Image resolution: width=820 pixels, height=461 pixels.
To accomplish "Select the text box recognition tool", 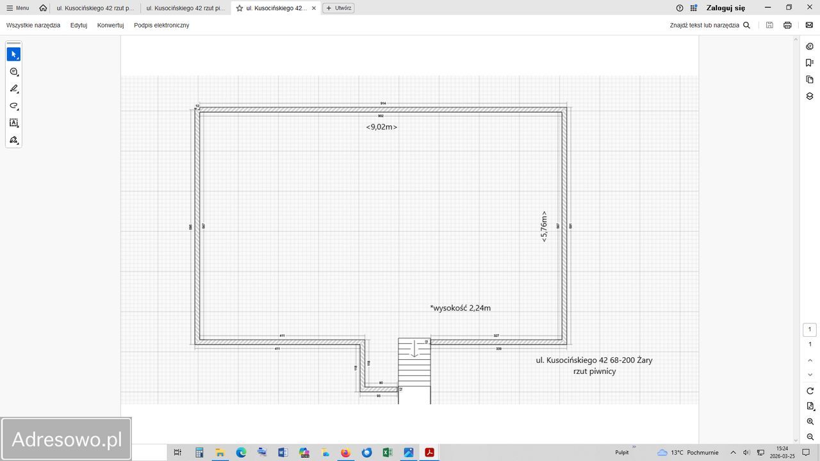I will coord(13,123).
